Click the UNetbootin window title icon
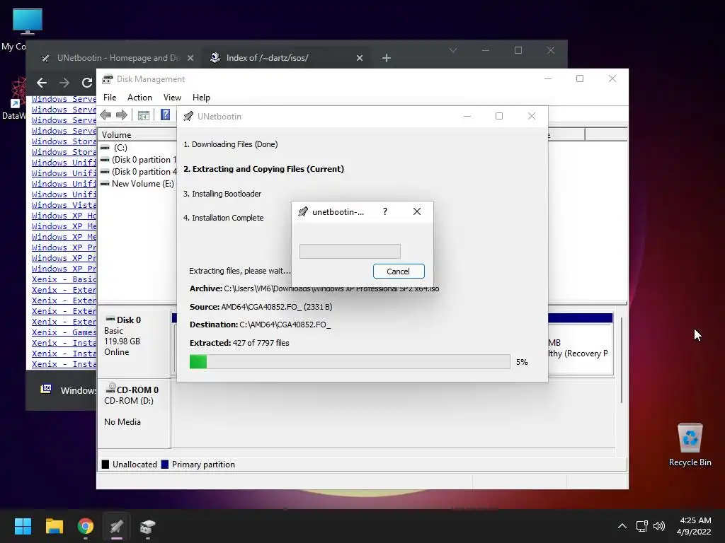This screenshot has width=725, height=543. [x=188, y=117]
